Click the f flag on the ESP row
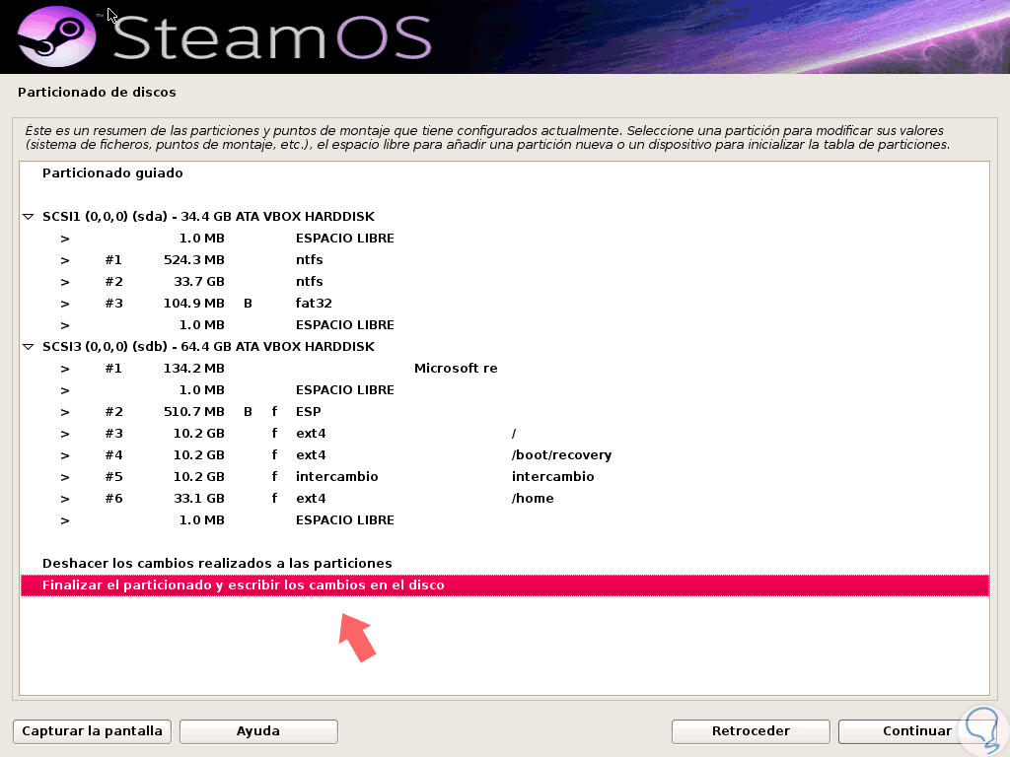1010x757 pixels. pos(274,412)
